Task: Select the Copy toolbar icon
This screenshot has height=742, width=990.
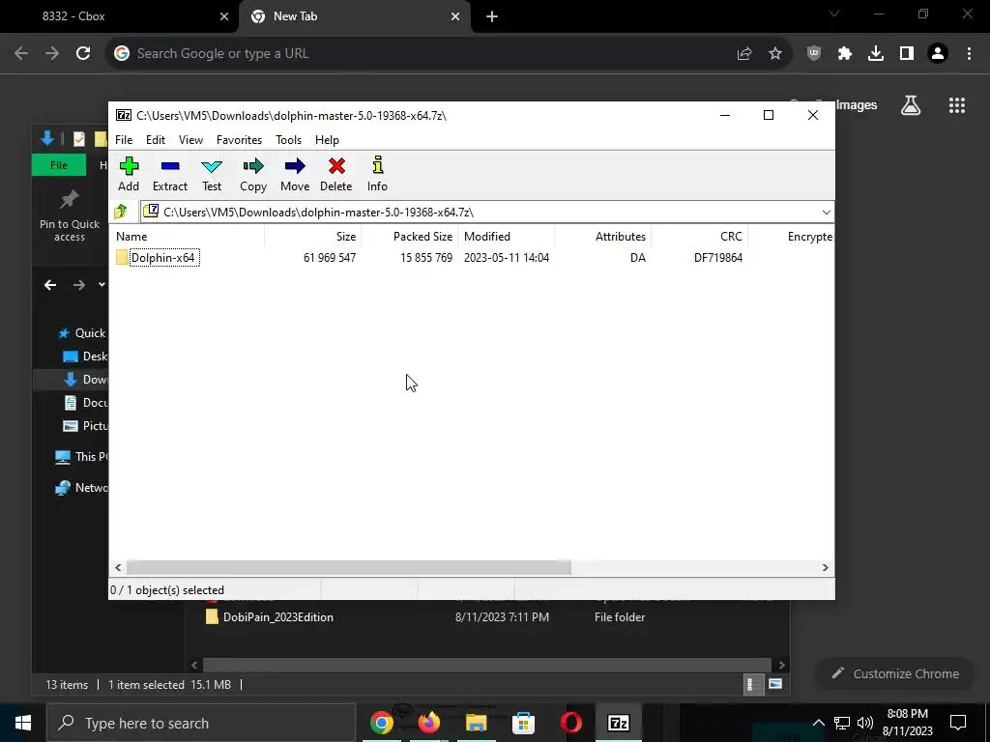Action: pos(253,174)
